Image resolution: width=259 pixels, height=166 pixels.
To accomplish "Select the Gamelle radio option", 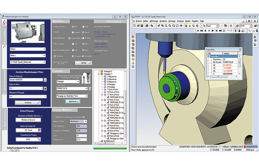I will [x=83, y=56].
